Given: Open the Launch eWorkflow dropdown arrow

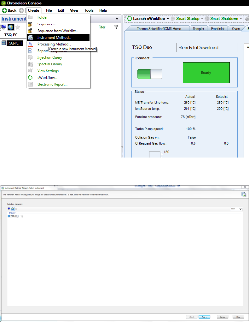Looking at the screenshot, I should pos(168,19).
